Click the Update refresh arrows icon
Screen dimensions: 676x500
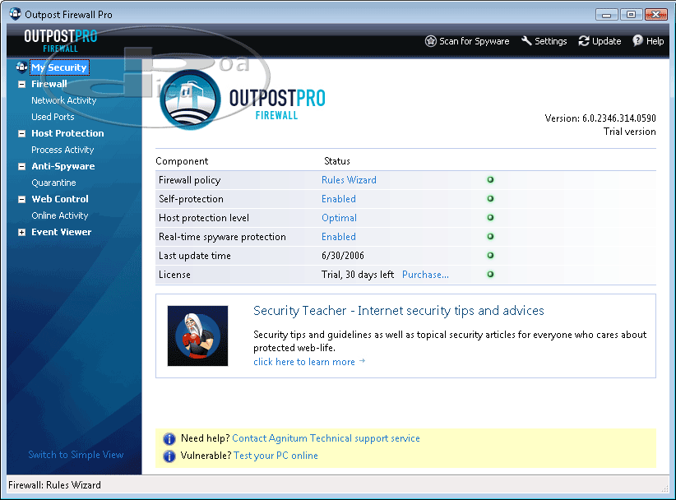click(x=584, y=41)
